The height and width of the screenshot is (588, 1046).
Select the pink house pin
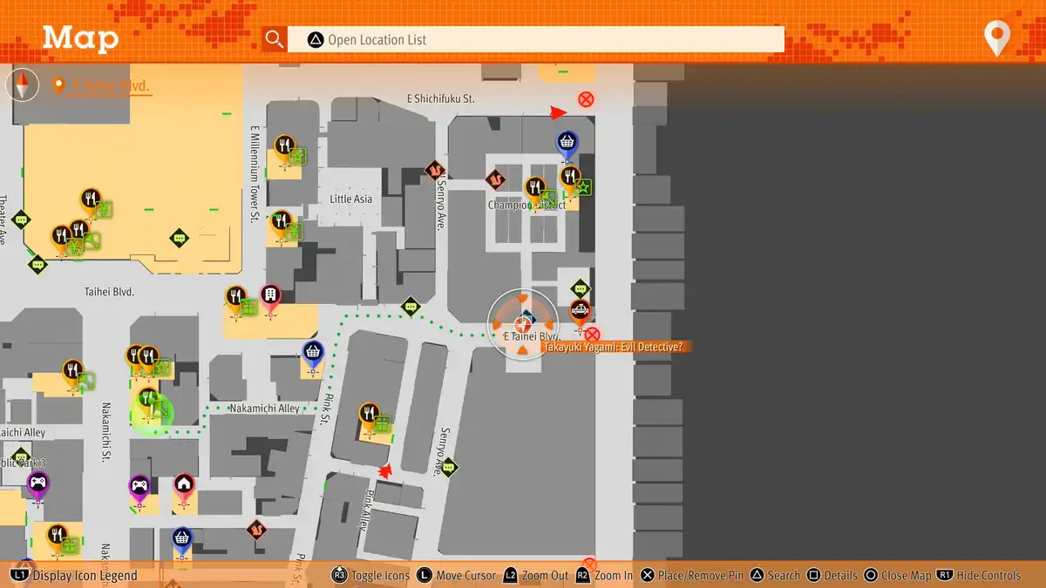(x=183, y=486)
